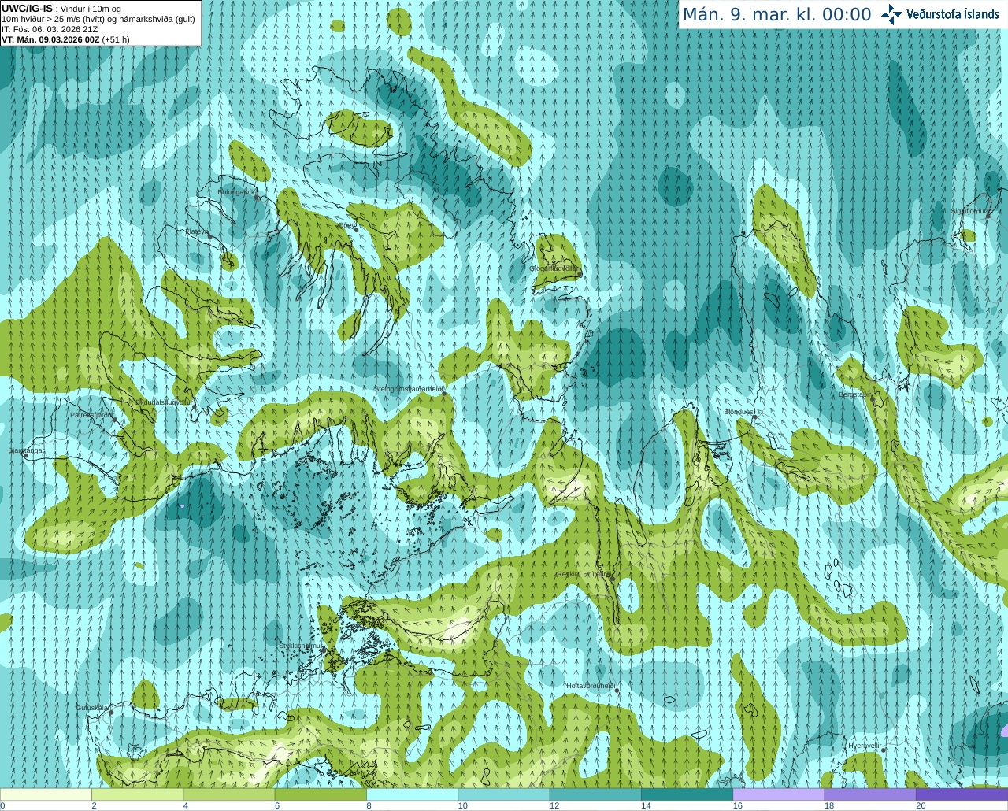Click the Reykir í Hrútafirði station label

tap(584, 575)
